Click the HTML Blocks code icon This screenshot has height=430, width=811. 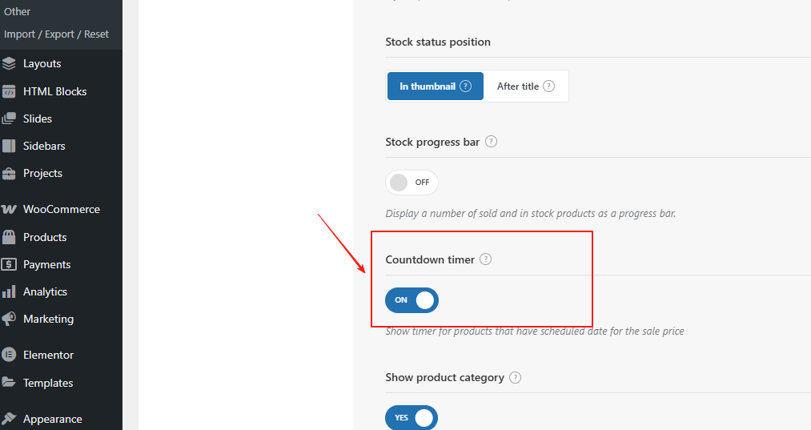[10, 91]
